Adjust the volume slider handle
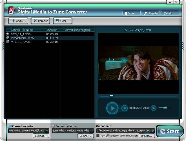186x141 pixels. [x=165, y=108]
